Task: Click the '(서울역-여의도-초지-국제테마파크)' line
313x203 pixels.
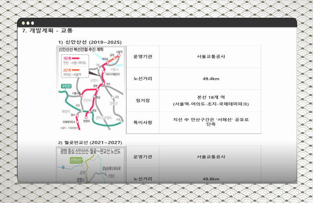Action: tap(211, 104)
